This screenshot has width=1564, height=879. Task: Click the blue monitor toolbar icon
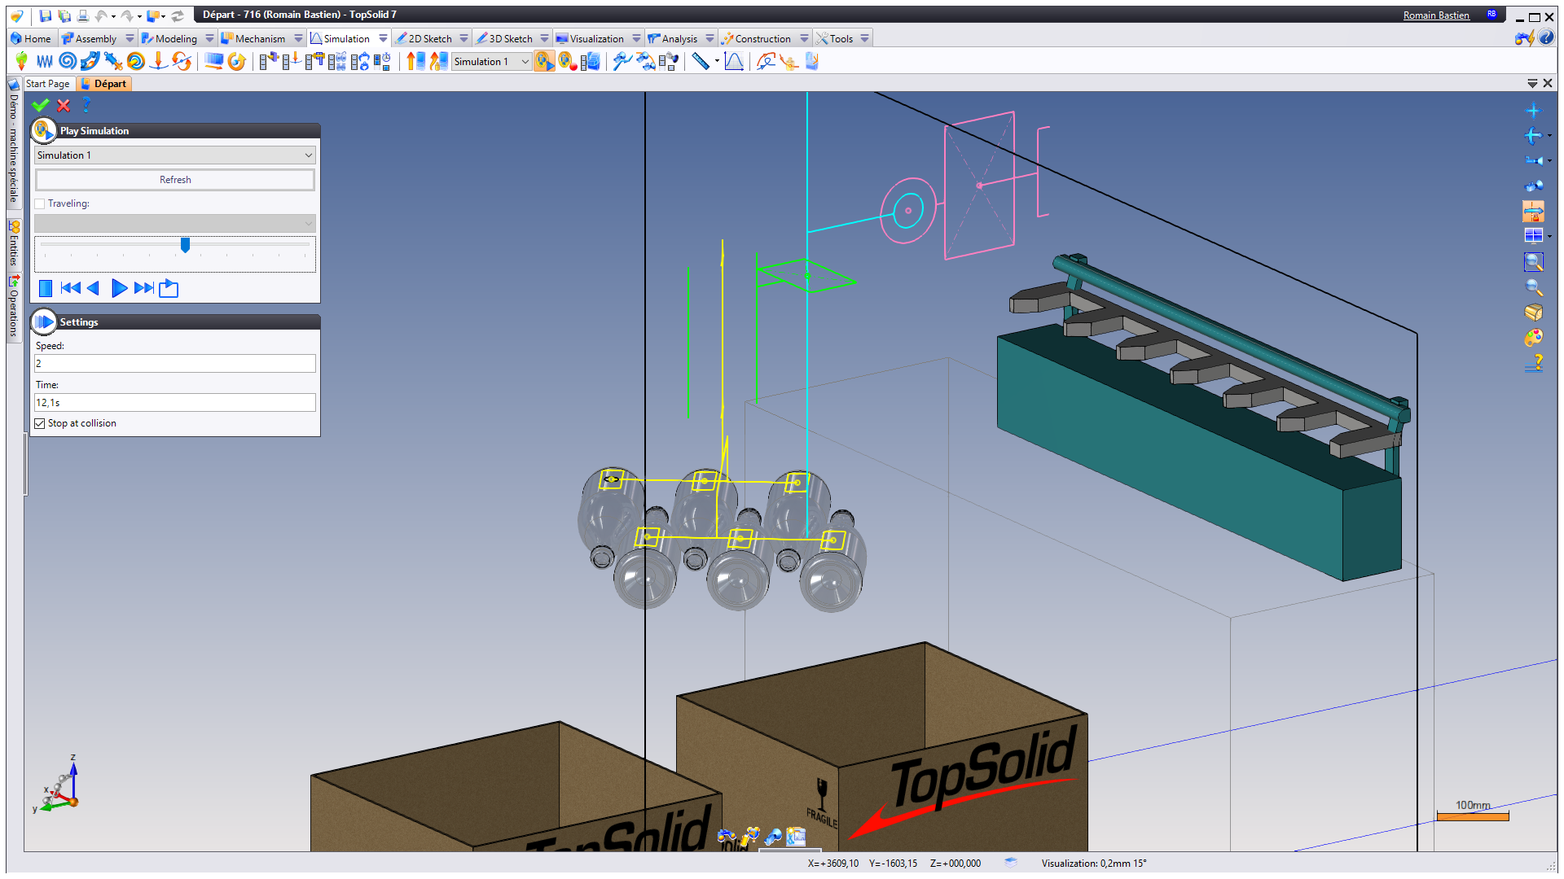(x=213, y=61)
